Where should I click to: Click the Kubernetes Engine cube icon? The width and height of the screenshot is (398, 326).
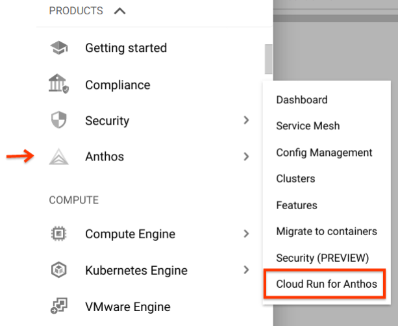(x=58, y=270)
